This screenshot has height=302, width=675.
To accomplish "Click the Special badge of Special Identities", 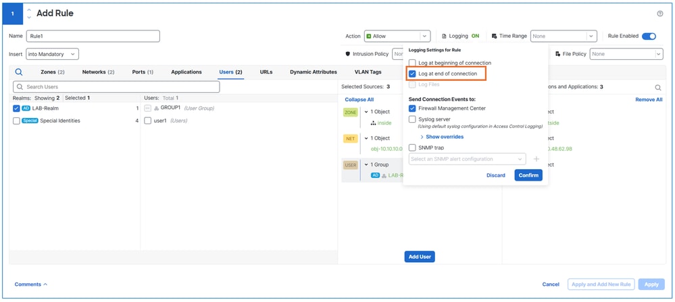I will pos(30,121).
